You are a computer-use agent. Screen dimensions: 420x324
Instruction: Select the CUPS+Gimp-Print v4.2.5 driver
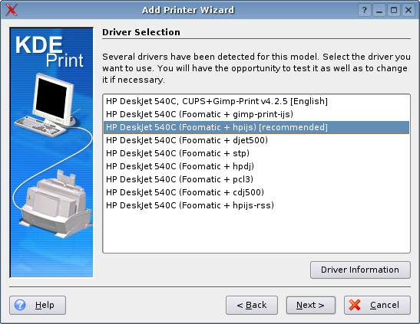coord(256,101)
